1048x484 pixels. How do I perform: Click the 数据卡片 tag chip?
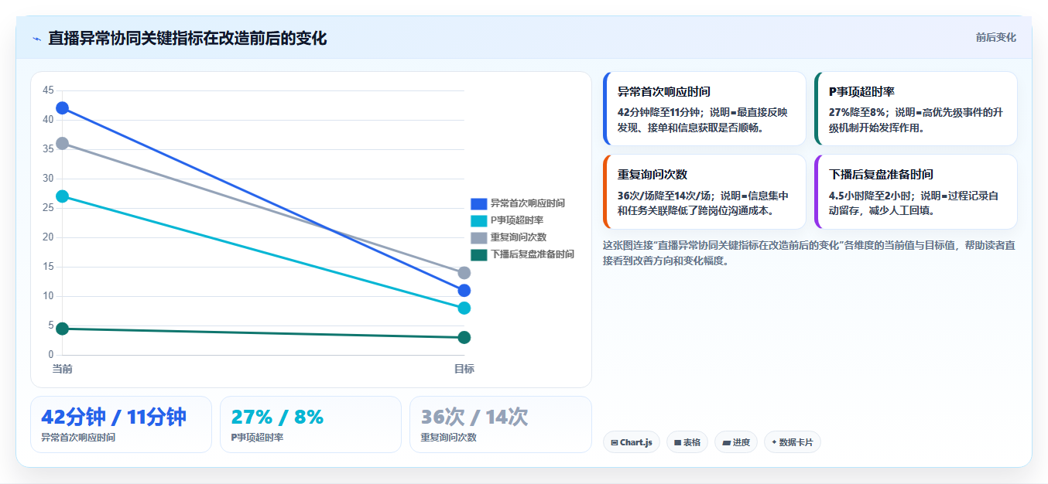792,442
